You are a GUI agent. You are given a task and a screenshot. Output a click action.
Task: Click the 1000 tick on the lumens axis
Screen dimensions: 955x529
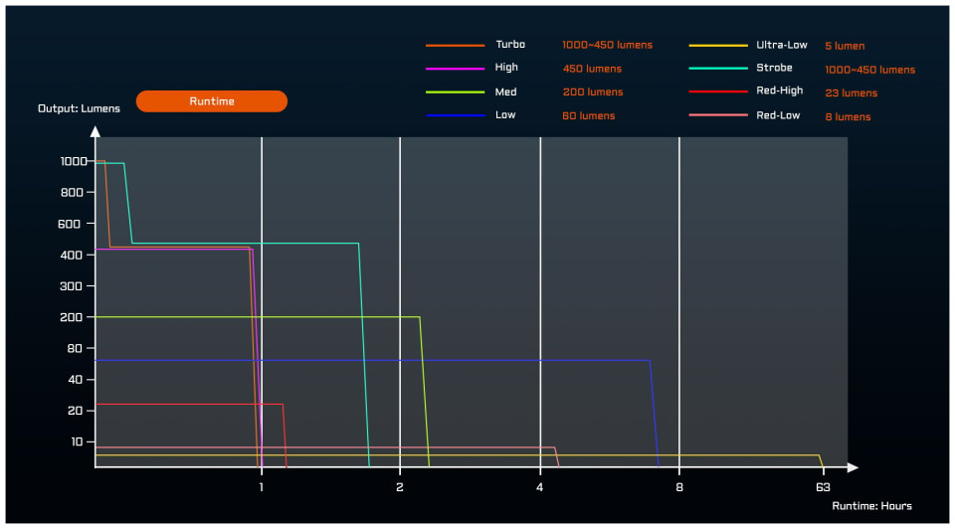point(75,161)
